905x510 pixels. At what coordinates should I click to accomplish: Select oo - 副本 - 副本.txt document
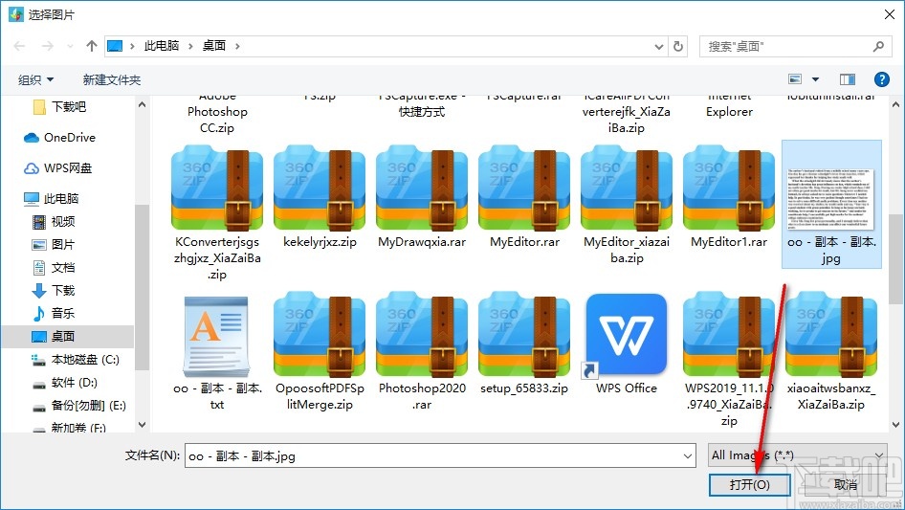(x=217, y=352)
